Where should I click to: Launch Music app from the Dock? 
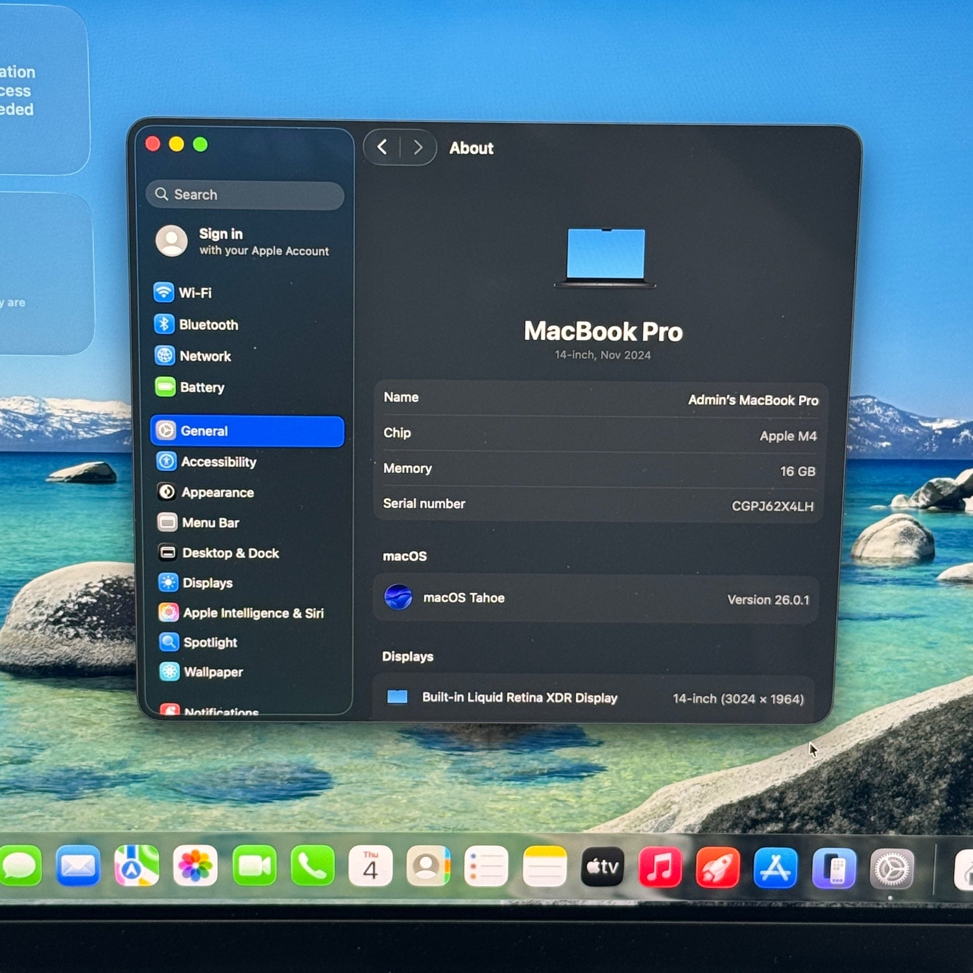coord(660,867)
